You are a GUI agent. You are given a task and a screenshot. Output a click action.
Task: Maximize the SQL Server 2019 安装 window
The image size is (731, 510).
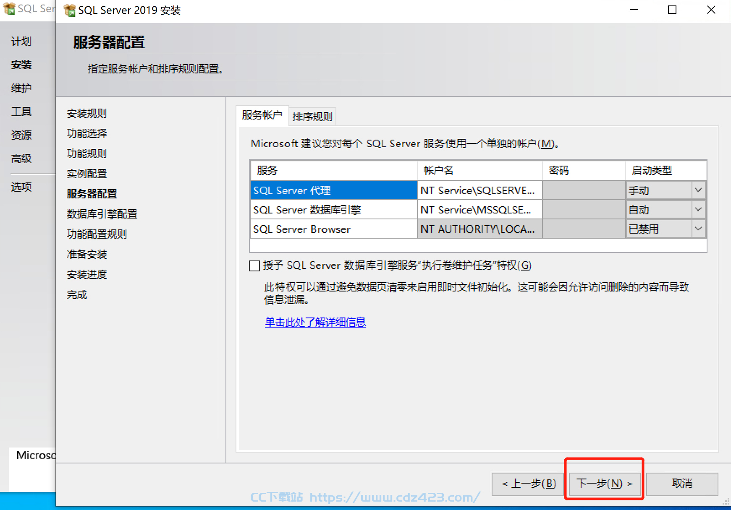(672, 10)
